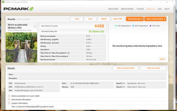Screen dimensions: 177x111
Task: Click Video Chat playback 1 v2 row
Action: (x=73, y=53)
